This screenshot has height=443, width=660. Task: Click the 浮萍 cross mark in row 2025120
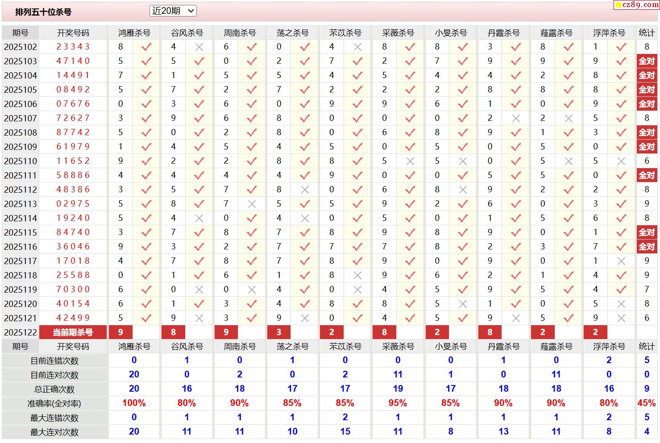621,304
